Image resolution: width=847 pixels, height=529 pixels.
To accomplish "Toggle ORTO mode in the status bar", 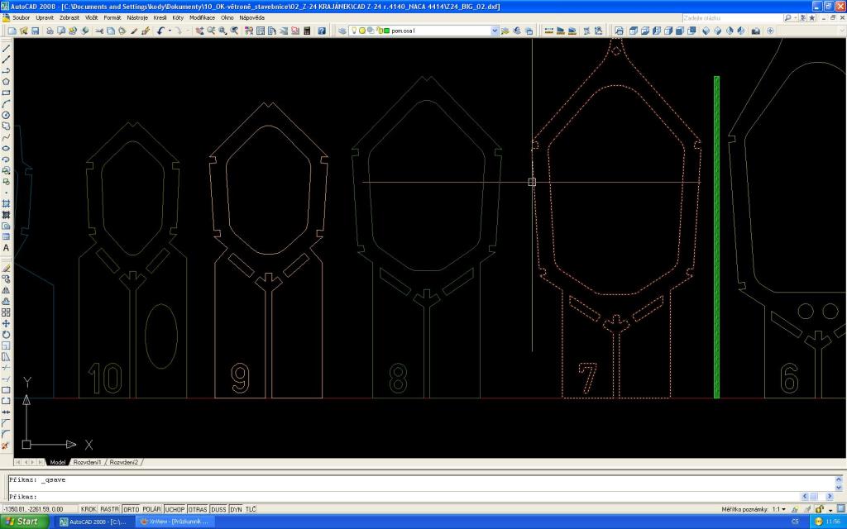I will [131, 509].
